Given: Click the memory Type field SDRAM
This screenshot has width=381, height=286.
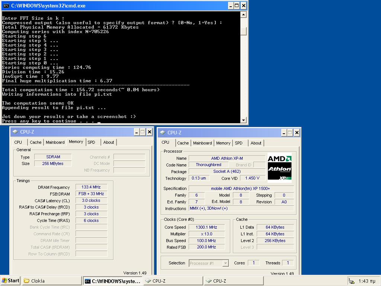Looking at the screenshot, I should click(53, 157).
